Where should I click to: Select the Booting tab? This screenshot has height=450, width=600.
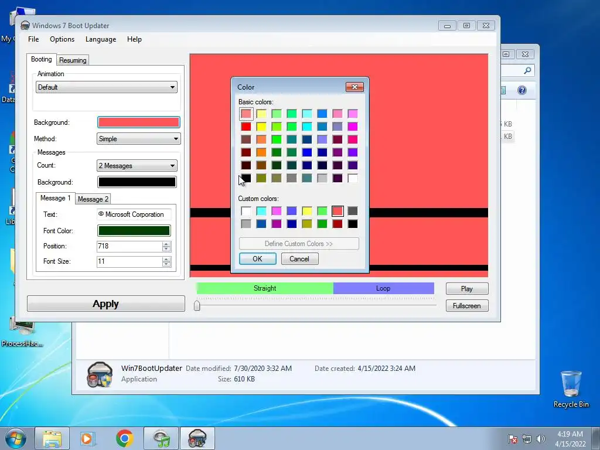[x=42, y=59]
